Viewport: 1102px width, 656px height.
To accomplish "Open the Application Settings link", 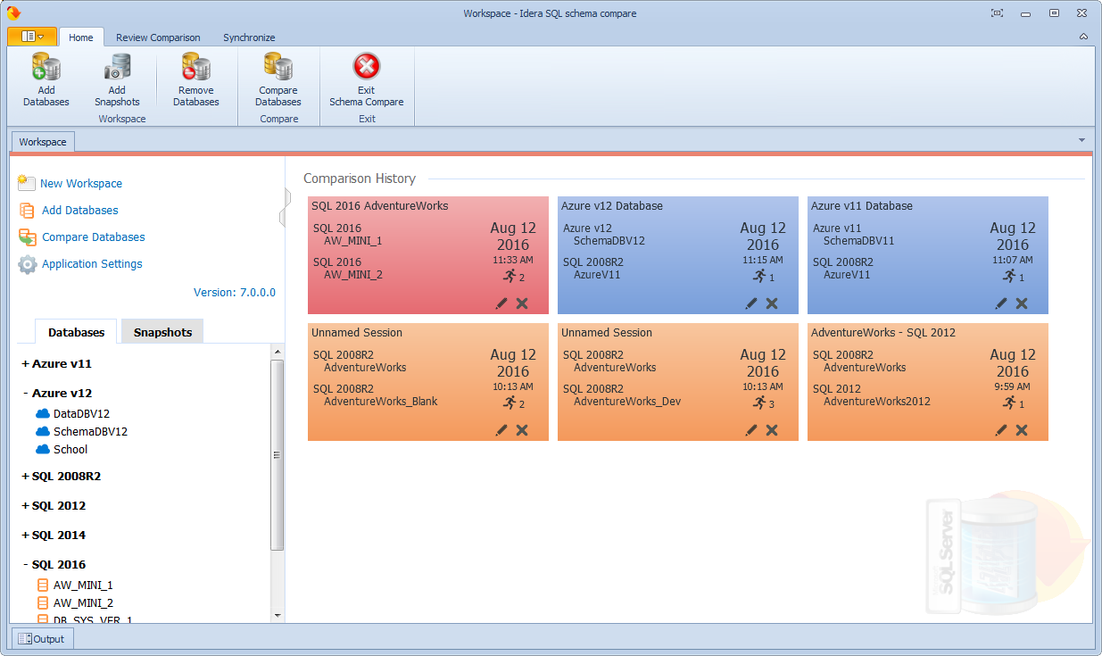I will [92, 263].
